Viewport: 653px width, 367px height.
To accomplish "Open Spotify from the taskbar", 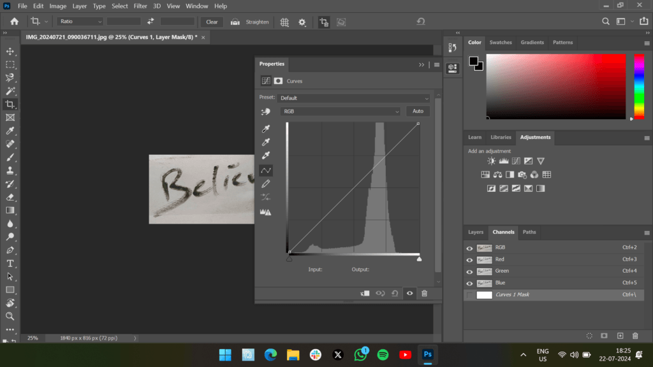I will 383,355.
